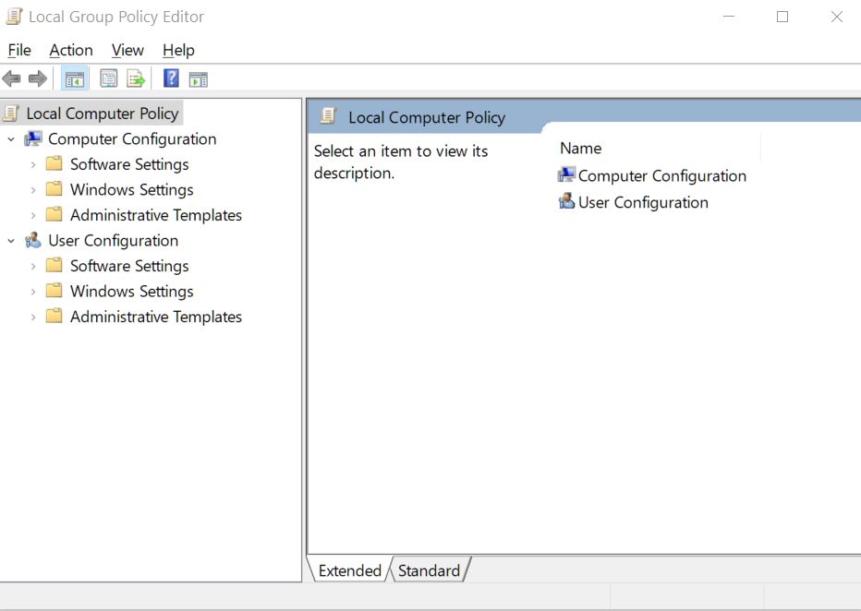Select the Extended tab
The width and height of the screenshot is (861, 611).
tap(349, 570)
